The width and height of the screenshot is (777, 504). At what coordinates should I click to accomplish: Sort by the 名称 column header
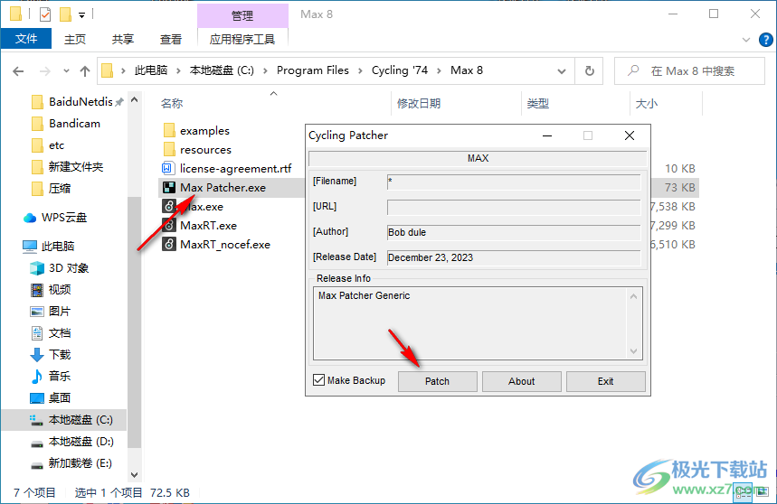point(172,103)
